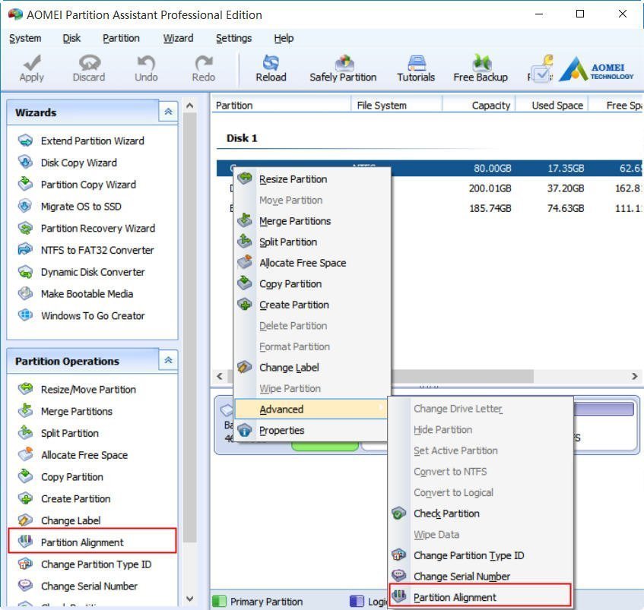Screen dimensions: 644x610
Task: Click Make Bootable Media icon
Action: click(x=25, y=293)
